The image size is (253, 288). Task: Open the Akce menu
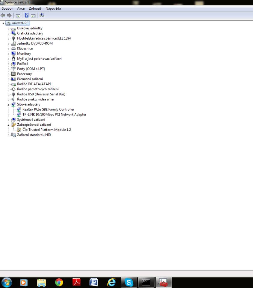pos(21,8)
